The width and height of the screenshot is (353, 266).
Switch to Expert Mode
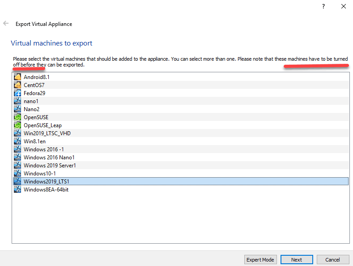click(260, 260)
